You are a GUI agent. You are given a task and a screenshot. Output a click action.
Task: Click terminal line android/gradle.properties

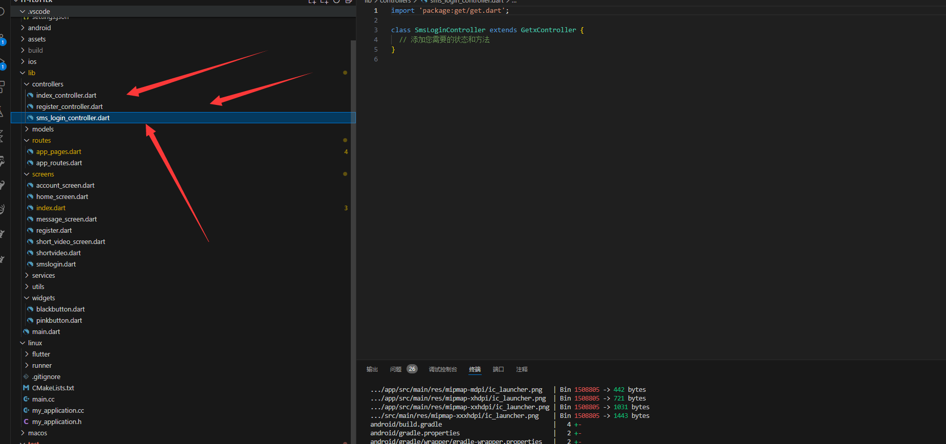415,433
